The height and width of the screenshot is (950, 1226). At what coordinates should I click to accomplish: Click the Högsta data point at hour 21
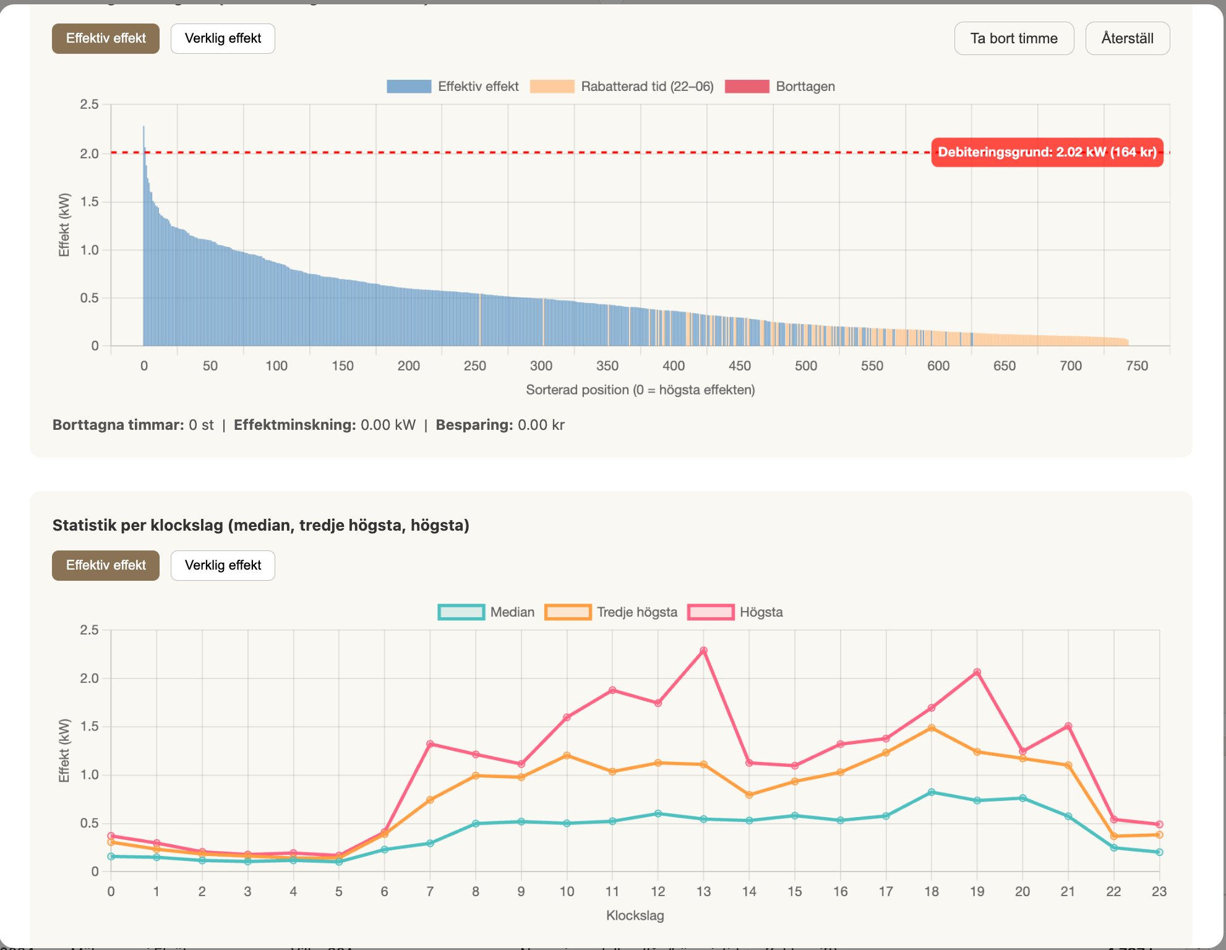tap(1068, 726)
